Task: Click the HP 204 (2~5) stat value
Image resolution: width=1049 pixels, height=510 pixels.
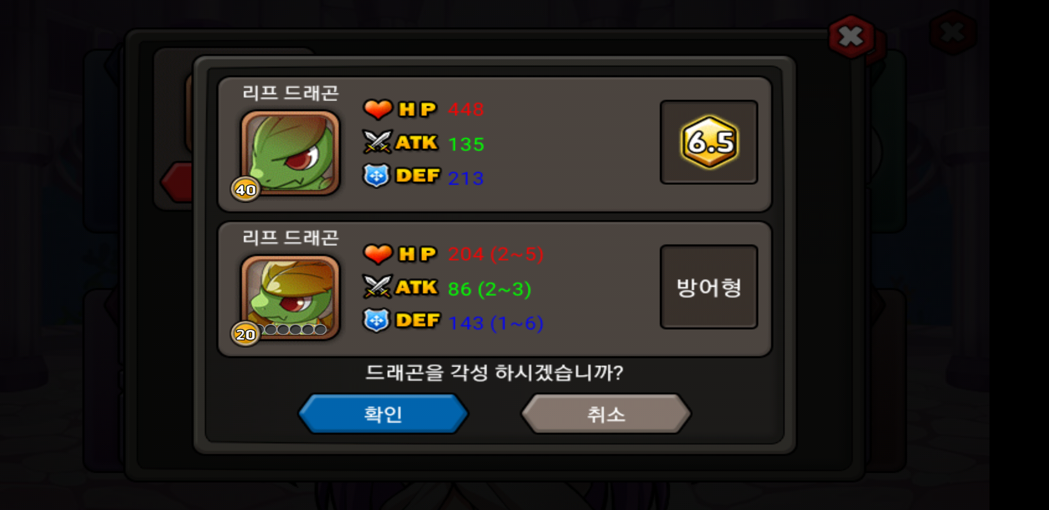Action: 496,255
